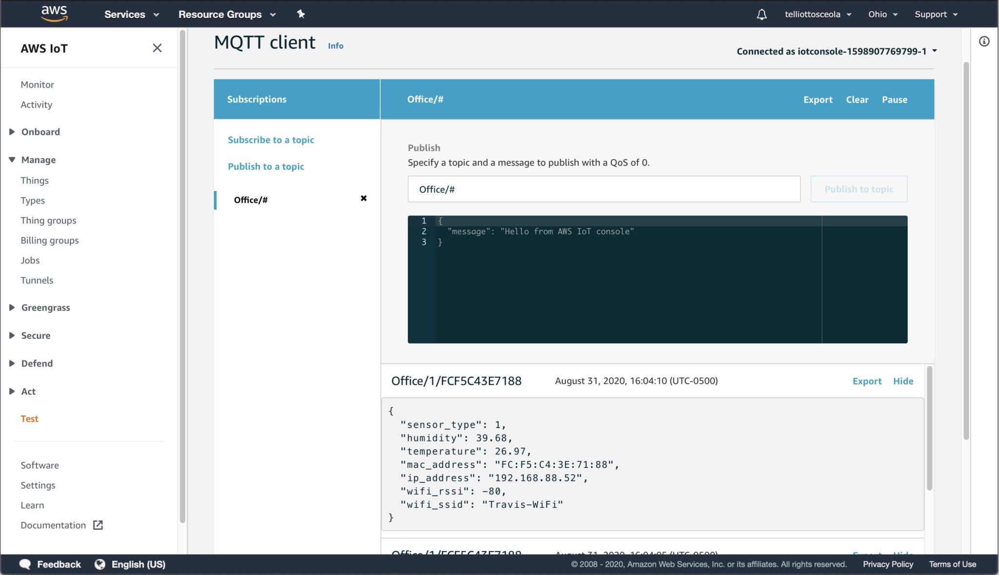Select Things in the sidebar
The image size is (999, 575).
35,180
